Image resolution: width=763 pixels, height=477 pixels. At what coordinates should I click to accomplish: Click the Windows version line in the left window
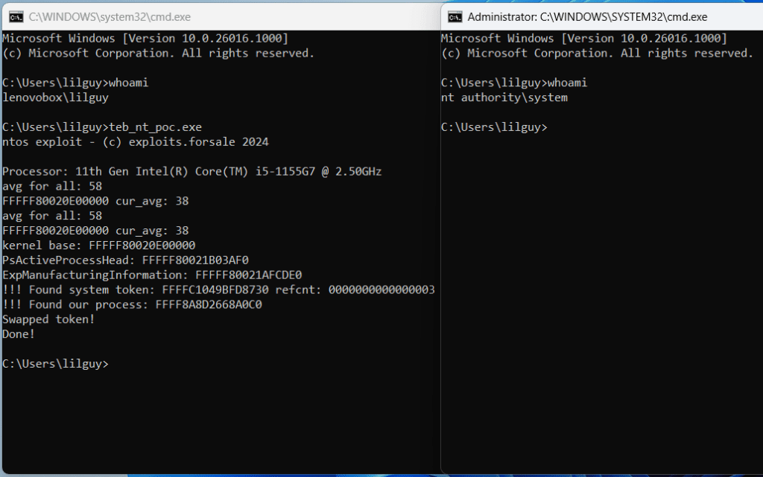(145, 39)
